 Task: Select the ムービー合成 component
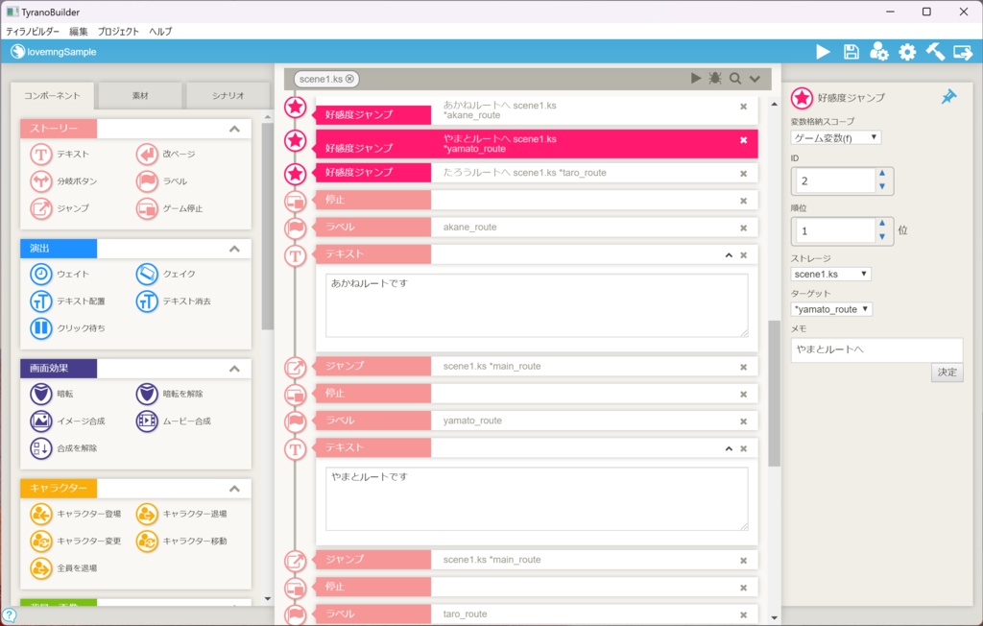click(x=174, y=421)
